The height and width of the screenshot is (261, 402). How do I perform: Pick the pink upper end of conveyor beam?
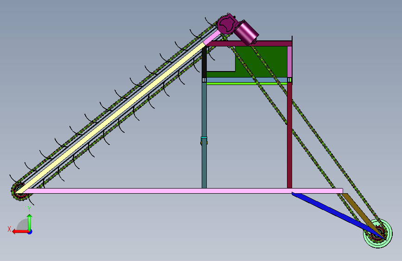(212, 38)
